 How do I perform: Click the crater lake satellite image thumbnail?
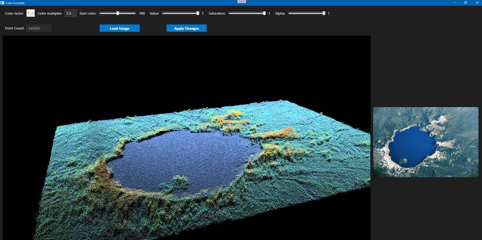426,142
